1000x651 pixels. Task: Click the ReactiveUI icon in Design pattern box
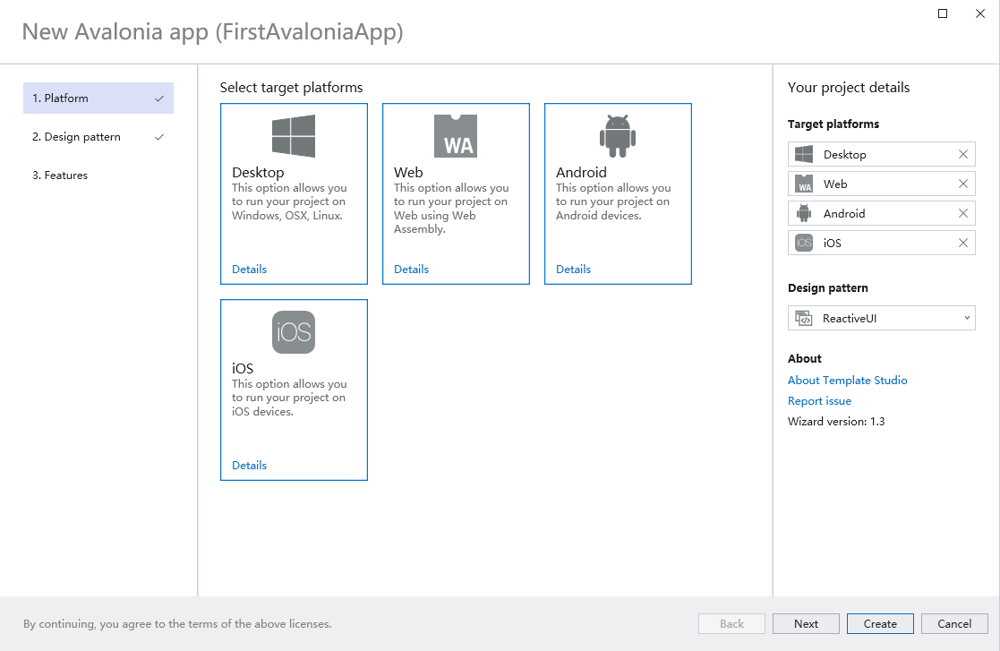pyautogui.click(x=804, y=318)
